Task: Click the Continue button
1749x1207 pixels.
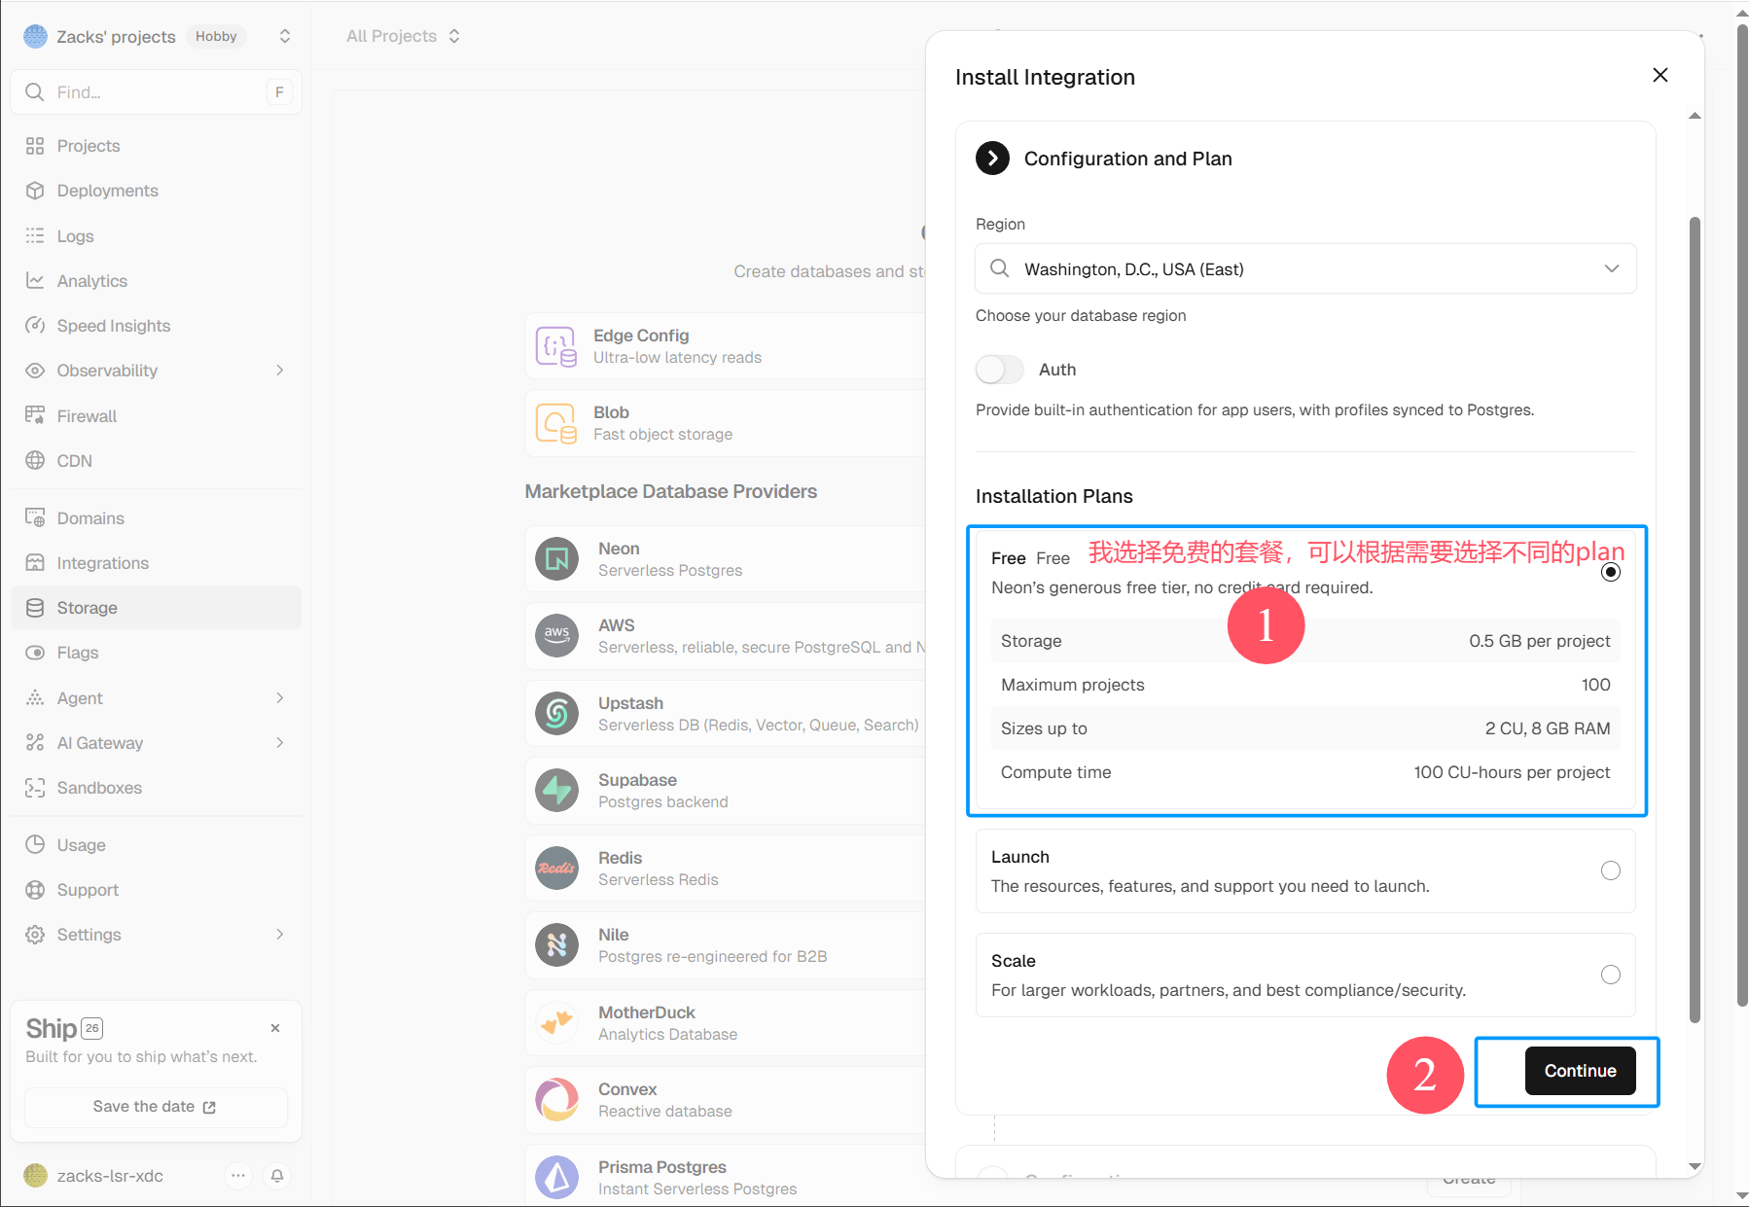Action: point(1580,1071)
